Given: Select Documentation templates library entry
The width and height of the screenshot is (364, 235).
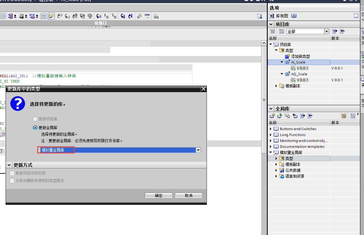Looking at the screenshot, I should pos(302,147).
